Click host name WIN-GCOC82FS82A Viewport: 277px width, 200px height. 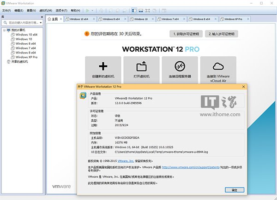coord(127,138)
